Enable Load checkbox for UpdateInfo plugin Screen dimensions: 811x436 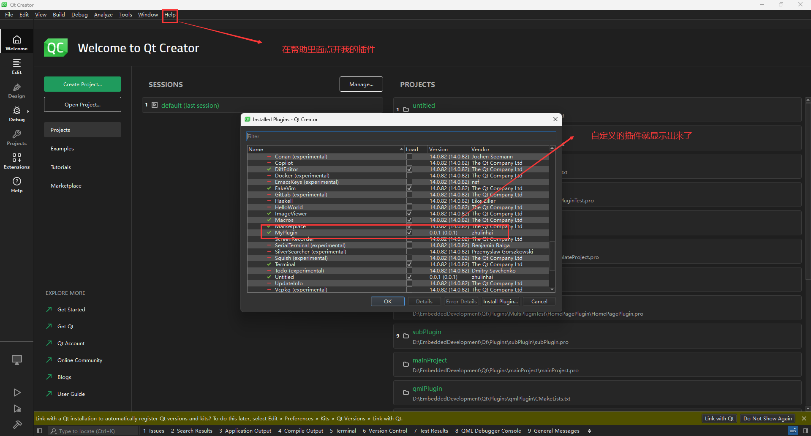pos(409,283)
